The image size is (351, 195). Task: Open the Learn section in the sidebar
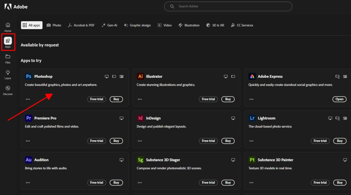coord(8,75)
